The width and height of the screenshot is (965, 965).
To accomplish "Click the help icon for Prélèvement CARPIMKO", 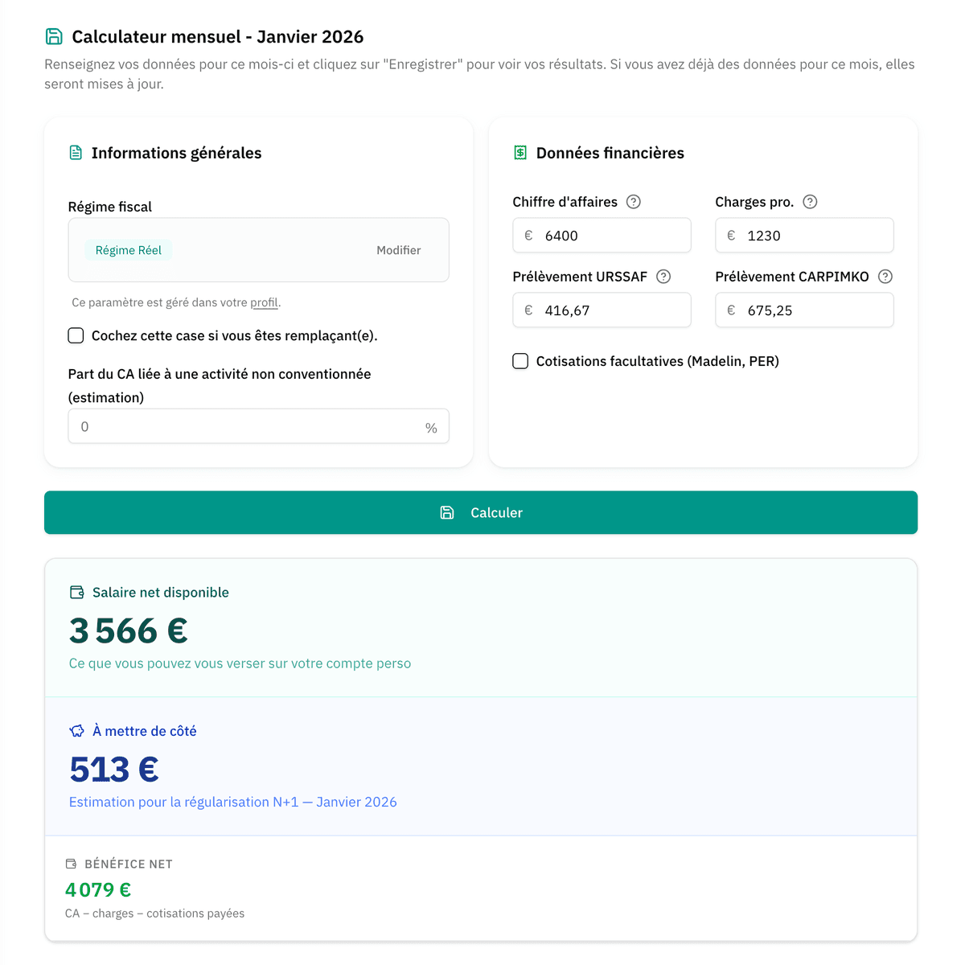I will tap(885, 277).
